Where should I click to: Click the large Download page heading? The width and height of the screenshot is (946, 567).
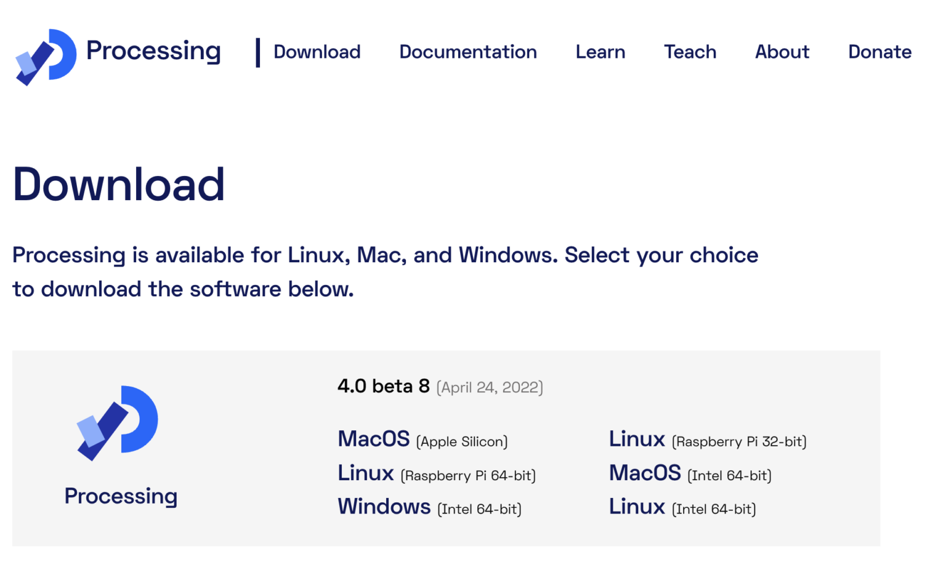[119, 184]
